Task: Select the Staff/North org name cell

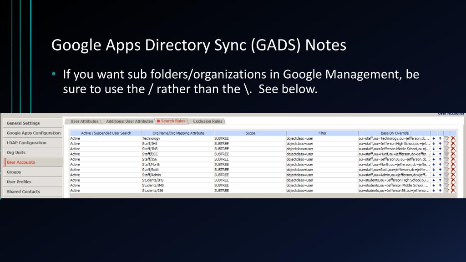Action: click(x=178, y=165)
